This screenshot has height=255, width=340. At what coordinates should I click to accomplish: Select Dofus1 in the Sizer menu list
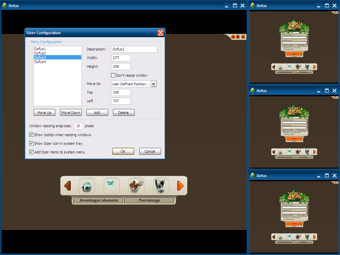57,49
